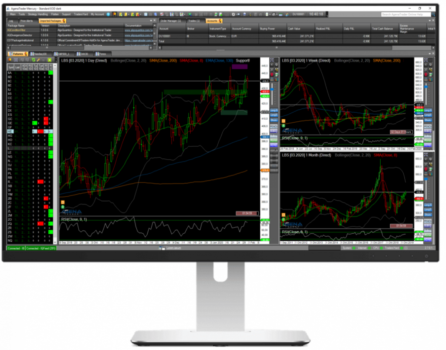
Task: Click the EMA(Close, 130) label on the 1 Day chart
Action: [219, 61]
